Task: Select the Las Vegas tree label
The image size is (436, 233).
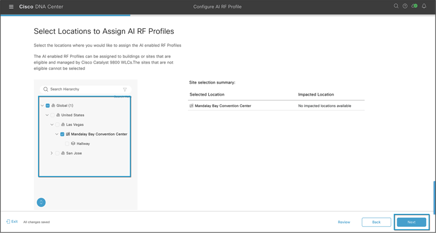Action: point(75,125)
